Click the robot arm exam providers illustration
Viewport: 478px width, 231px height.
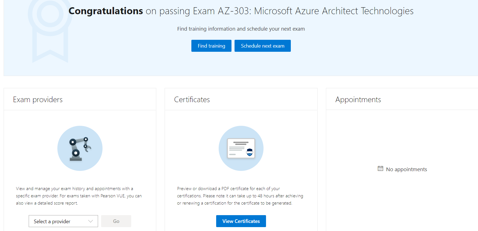(80, 148)
